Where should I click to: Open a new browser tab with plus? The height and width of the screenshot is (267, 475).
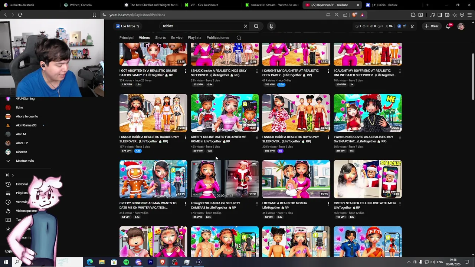tap(427, 5)
